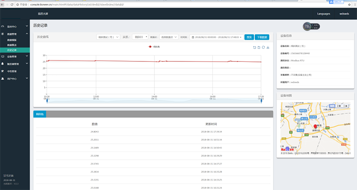The image size is (357, 190).
Task: Select 倾斜角 data tab
Action: click(40, 114)
